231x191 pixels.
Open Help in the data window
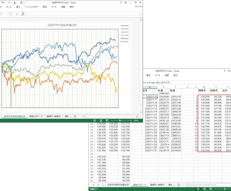click(x=224, y=71)
